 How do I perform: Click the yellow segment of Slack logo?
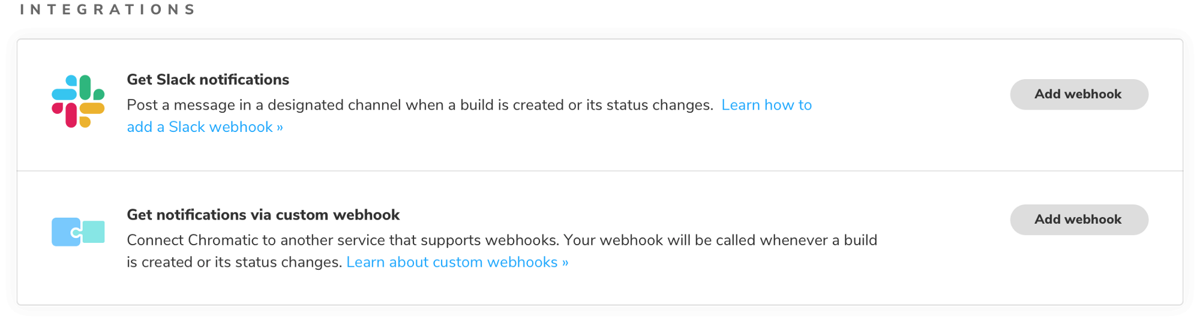tap(92, 115)
